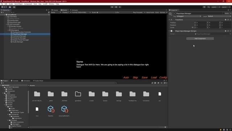Open the Window menu
Image resolution: width=232 pixels, height=131 pixels.
51,4
